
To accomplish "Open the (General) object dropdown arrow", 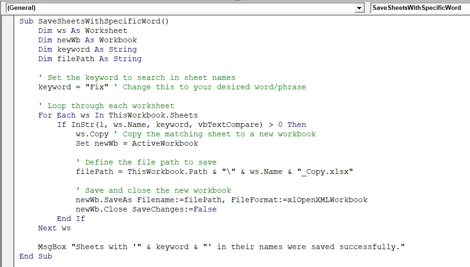I will (x=359, y=8).
